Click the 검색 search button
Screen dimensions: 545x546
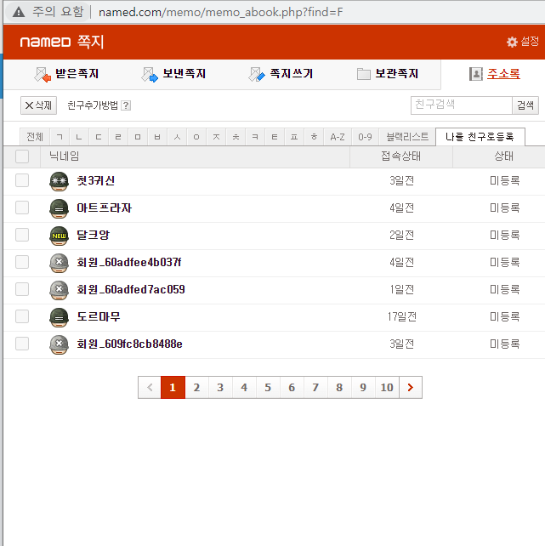coord(525,105)
